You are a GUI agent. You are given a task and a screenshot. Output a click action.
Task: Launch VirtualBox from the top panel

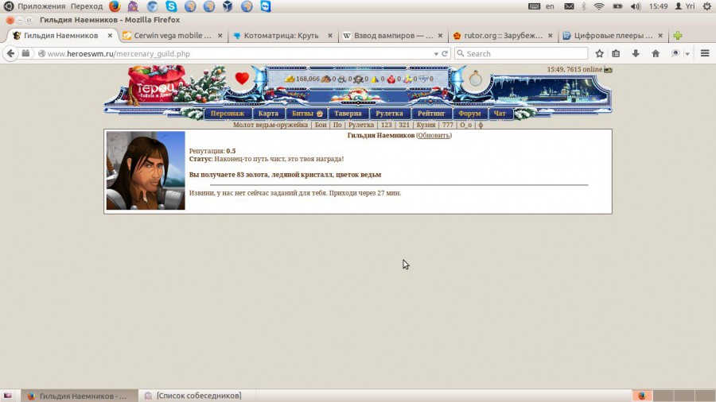pos(228,6)
